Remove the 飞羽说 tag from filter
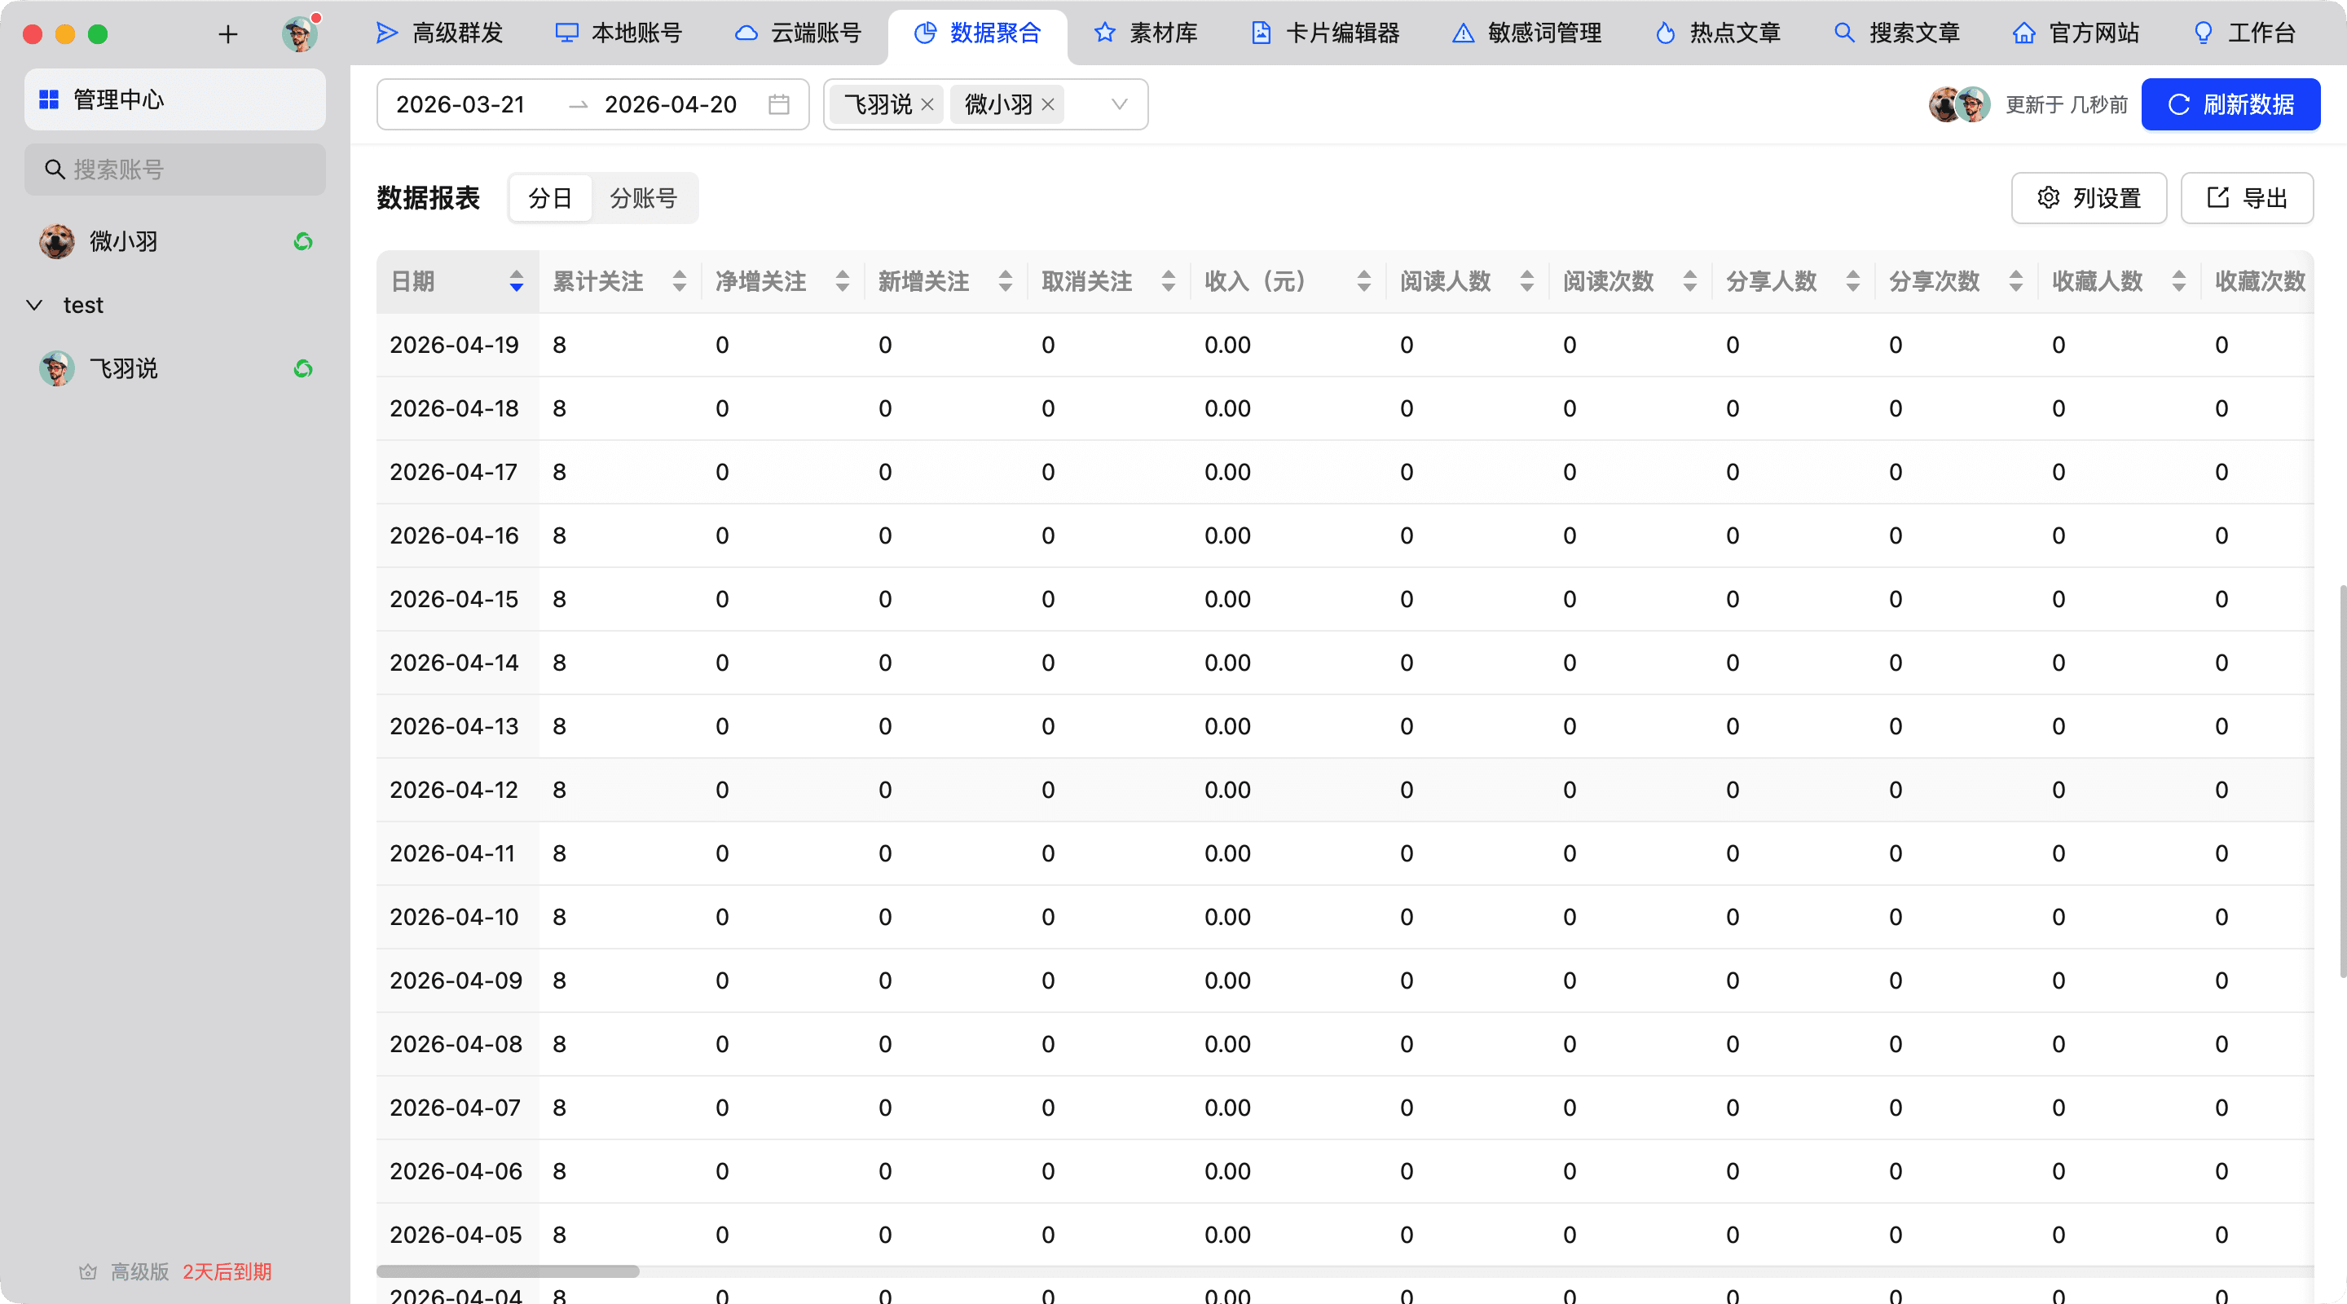Screen dimensions: 2347x1304 point(927,105)
